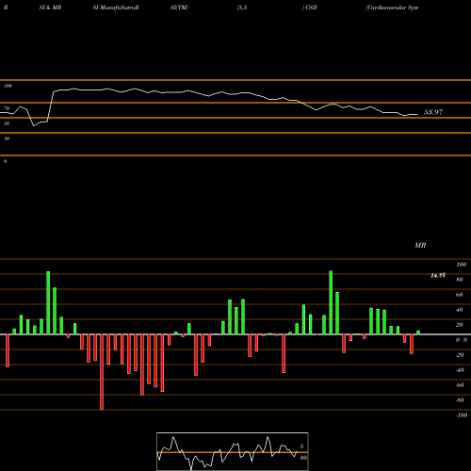Image resolution: width=471 pixels, height=471 pixels.
Task: Select the MR heading above the bar chart
Action: (x=420, y=245)
